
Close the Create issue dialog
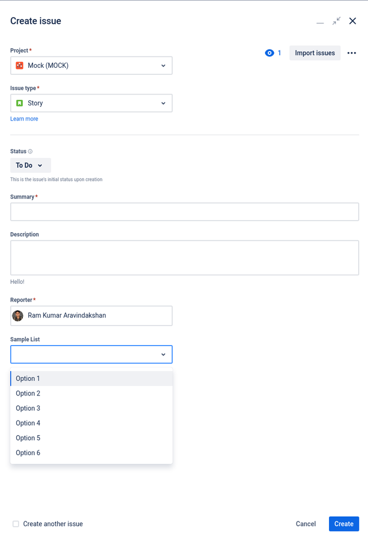point(352,21)
